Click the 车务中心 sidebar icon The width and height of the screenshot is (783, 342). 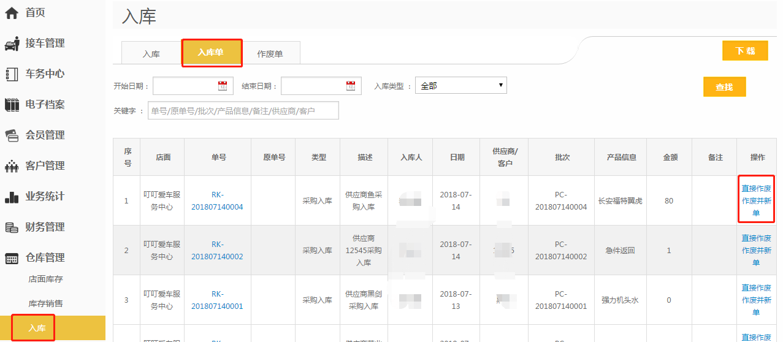(x=12, y=74)
